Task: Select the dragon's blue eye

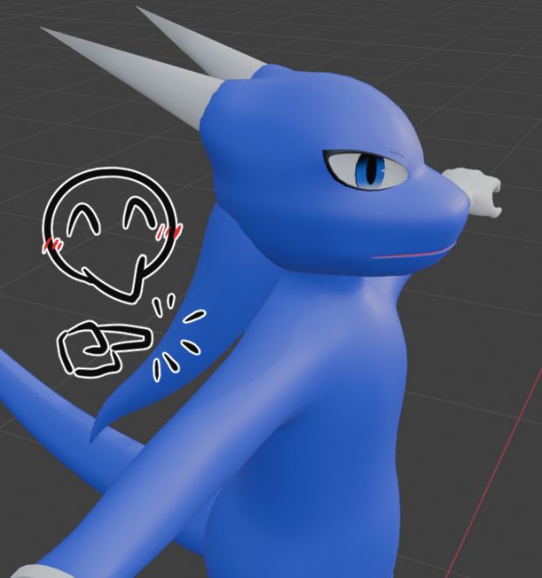Action: tap(367, 169)
